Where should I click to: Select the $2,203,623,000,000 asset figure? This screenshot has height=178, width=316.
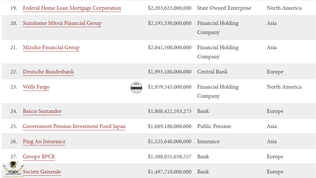170,8
